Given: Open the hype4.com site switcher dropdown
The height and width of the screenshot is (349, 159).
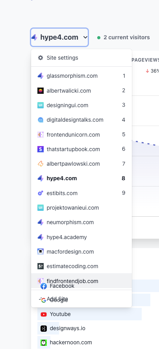Looking at the screenshot, I should [59, 37].
